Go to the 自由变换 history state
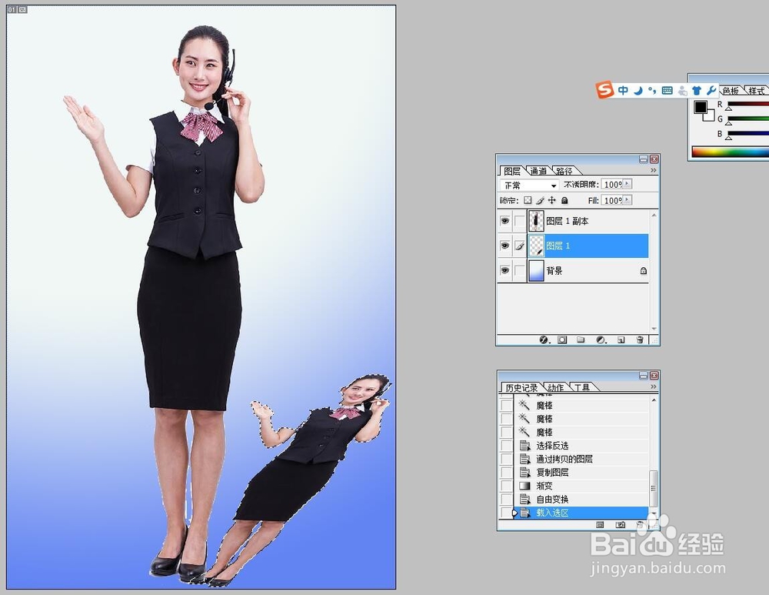769x595 pixels. pos(581,500)
